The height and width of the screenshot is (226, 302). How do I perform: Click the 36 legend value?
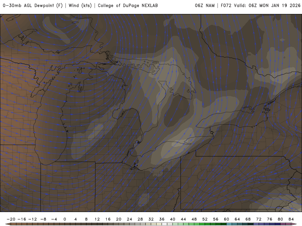coord(162,219)
